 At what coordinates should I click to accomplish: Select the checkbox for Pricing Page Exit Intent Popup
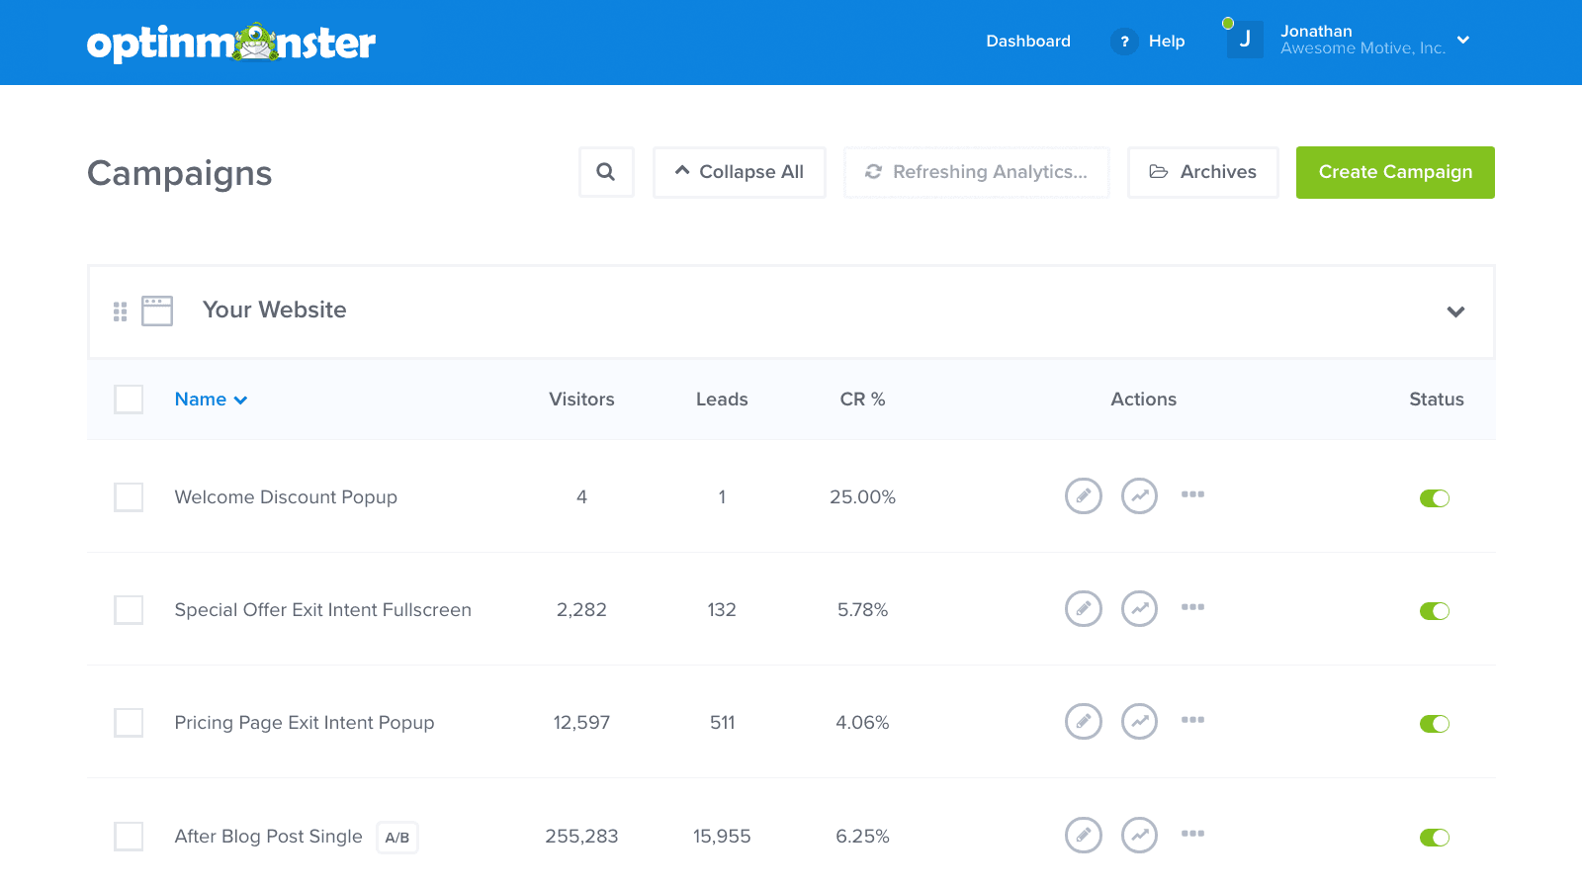click(129, 722)
